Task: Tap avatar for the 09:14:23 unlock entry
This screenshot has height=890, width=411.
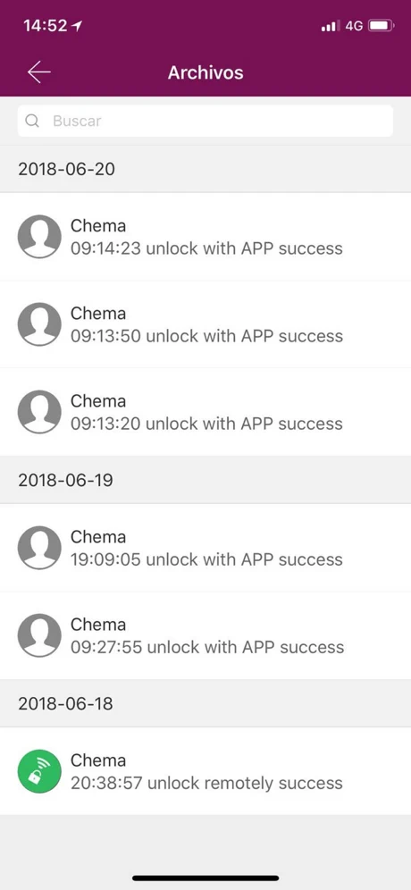Action: click(x=39, y=236)
